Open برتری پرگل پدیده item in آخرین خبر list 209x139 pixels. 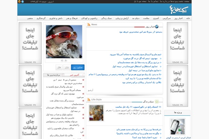(67, 103)
